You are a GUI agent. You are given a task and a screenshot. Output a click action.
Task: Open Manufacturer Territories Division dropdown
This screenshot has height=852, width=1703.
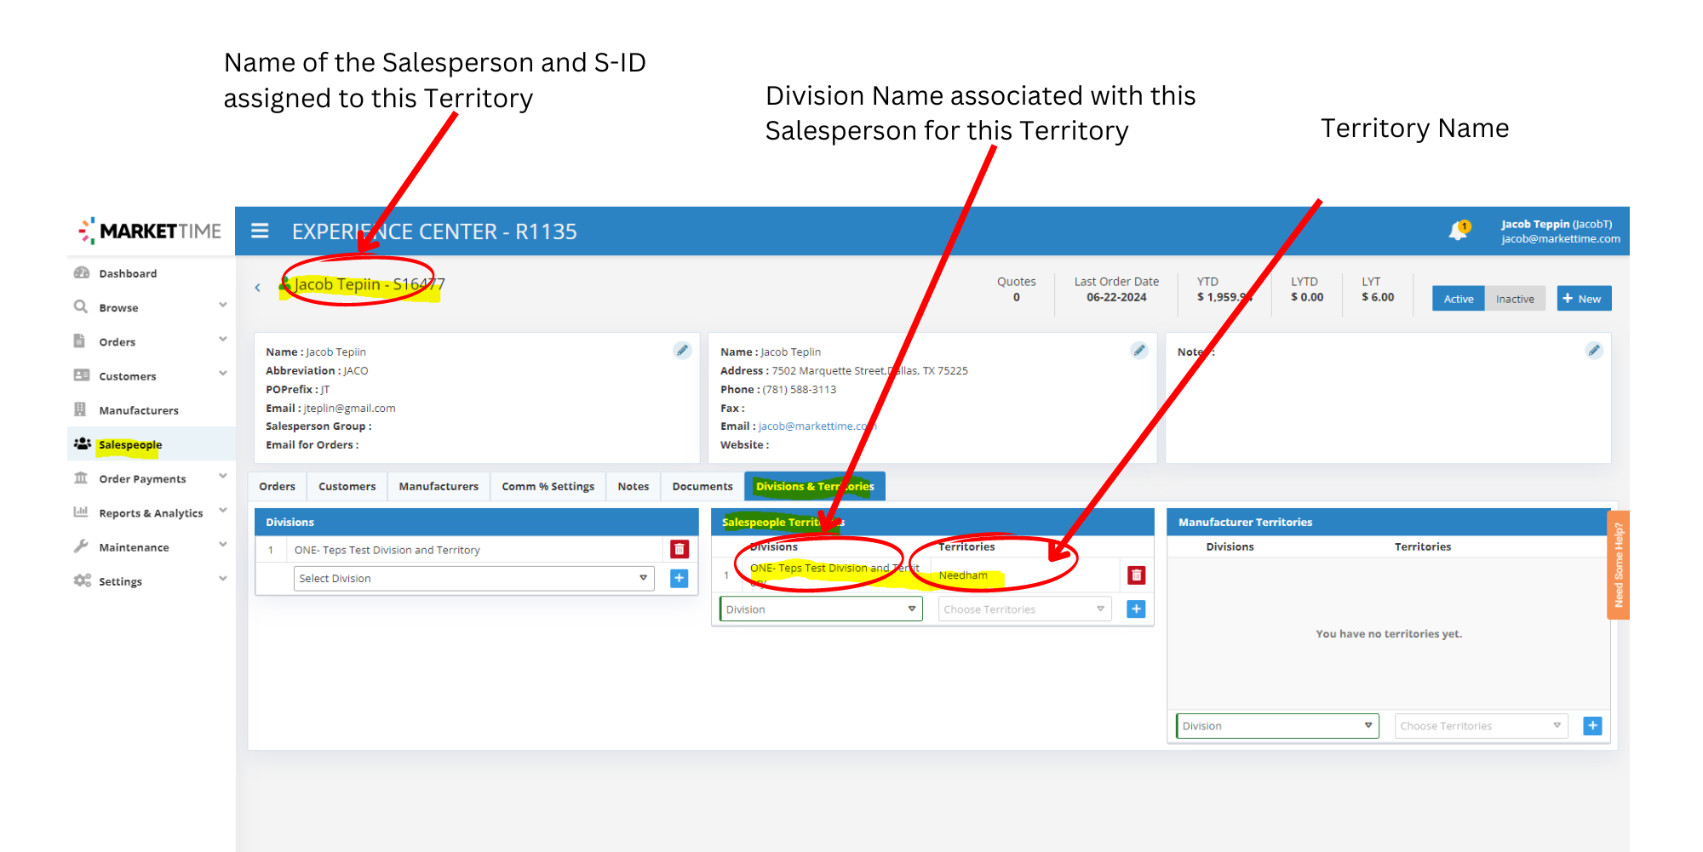1277,726
